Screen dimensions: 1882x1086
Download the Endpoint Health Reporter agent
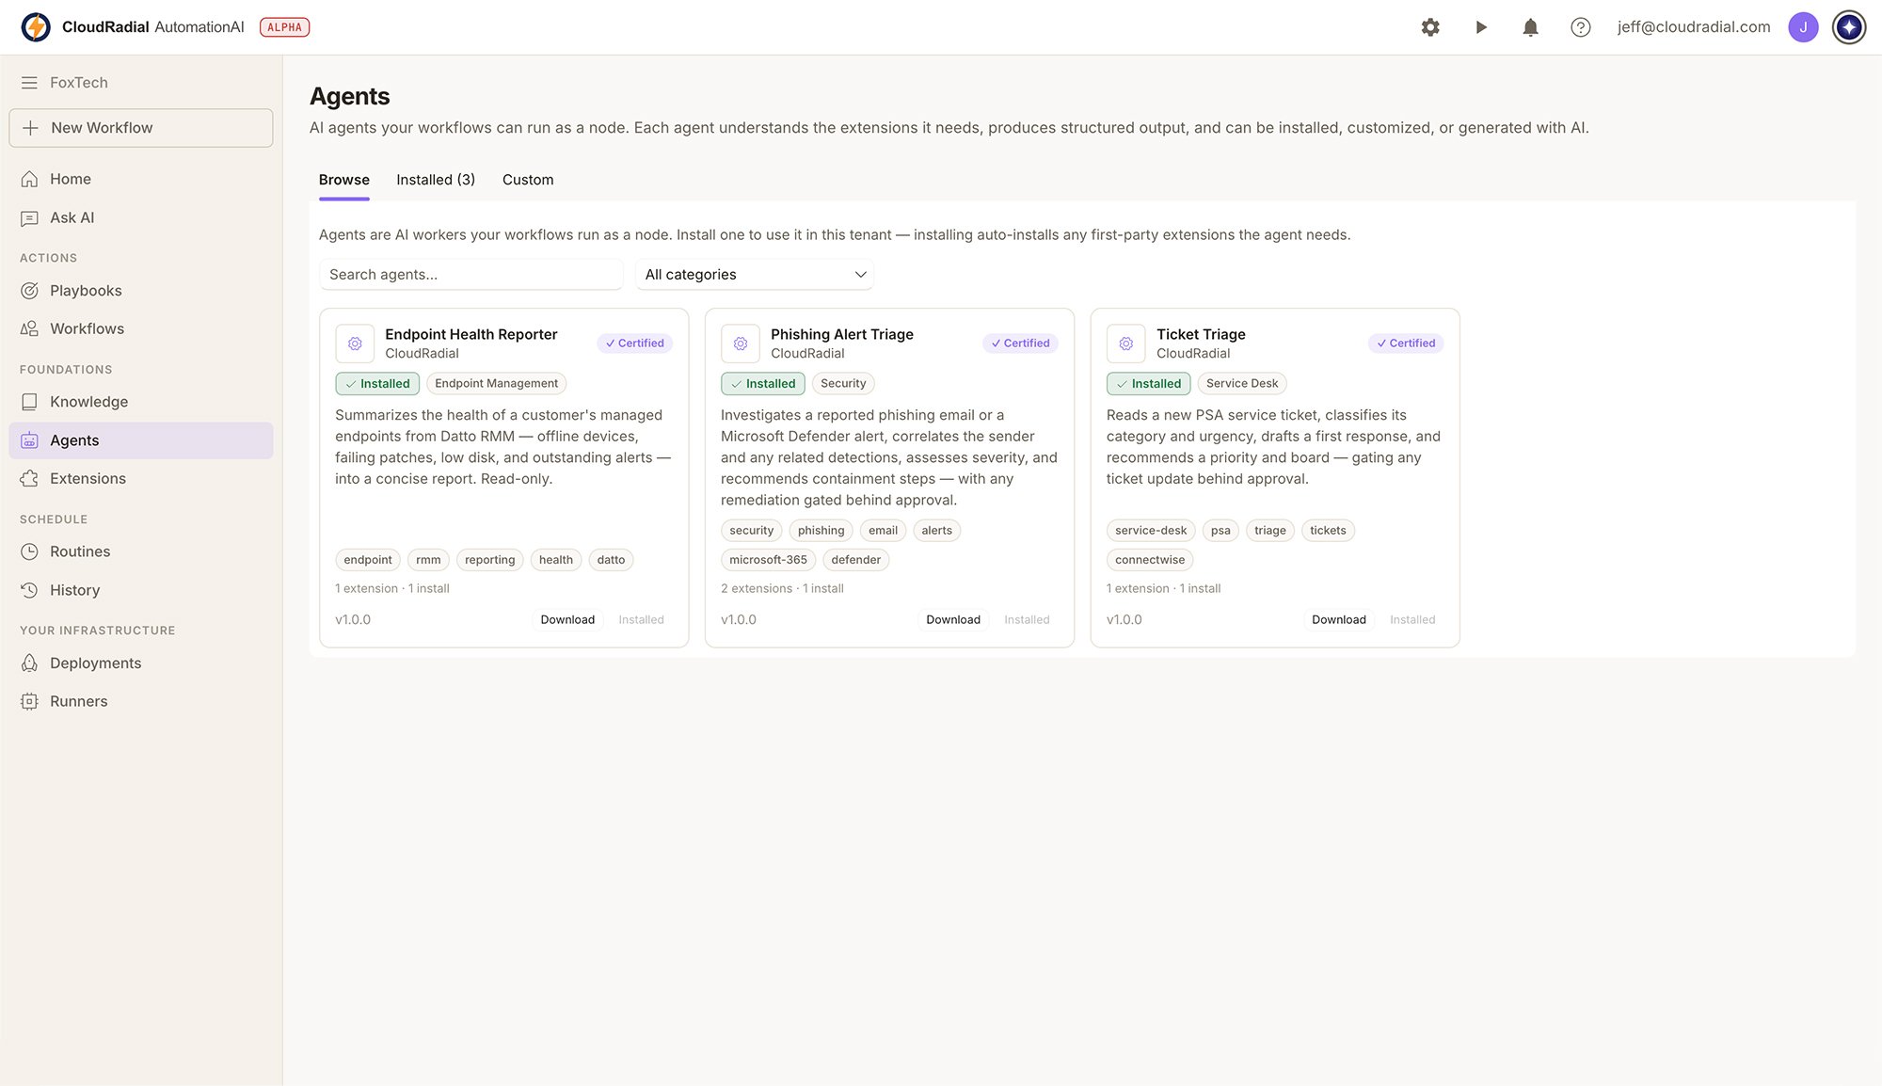(x=567, y=619)
